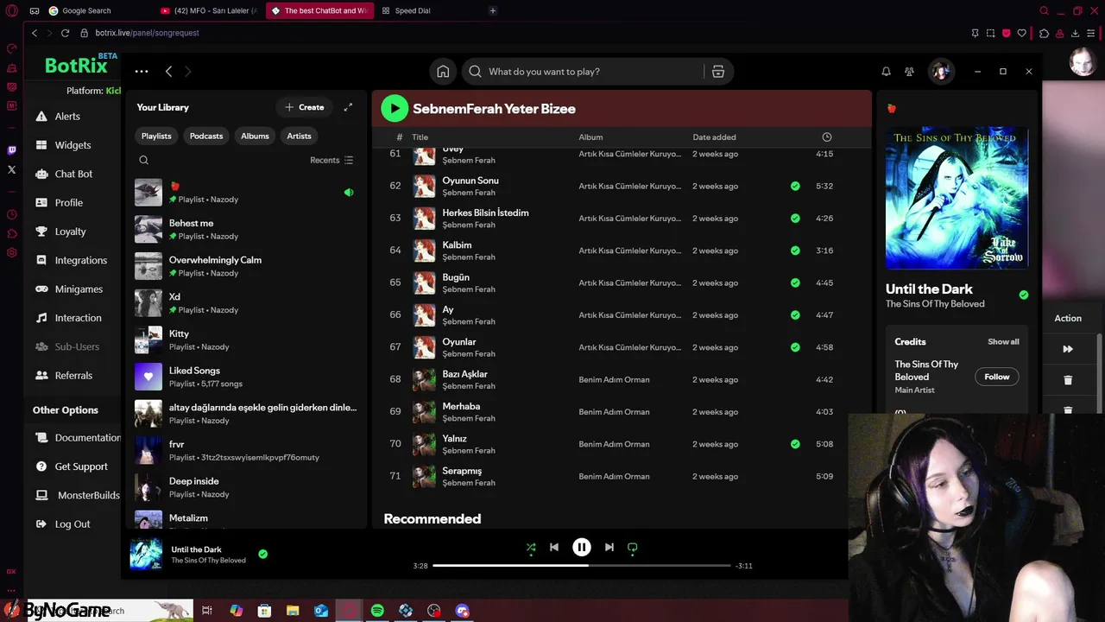The height and width of the screenshot is (622, 1105).
Task: Toggle shuffle in the player bar
Action: (531, 547)
